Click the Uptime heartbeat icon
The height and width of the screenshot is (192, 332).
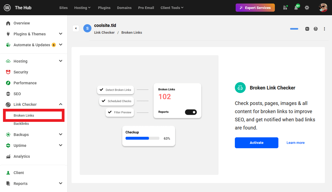tap(8, 145)
